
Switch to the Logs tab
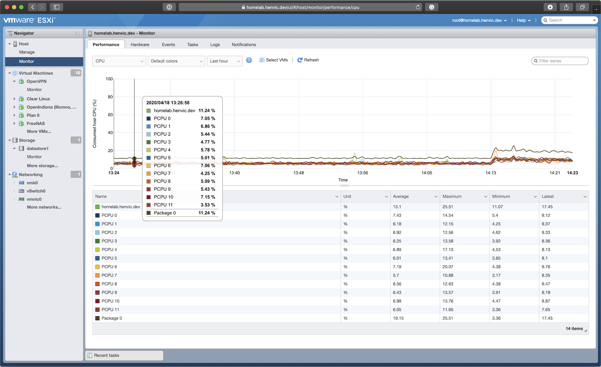[215, 45]
